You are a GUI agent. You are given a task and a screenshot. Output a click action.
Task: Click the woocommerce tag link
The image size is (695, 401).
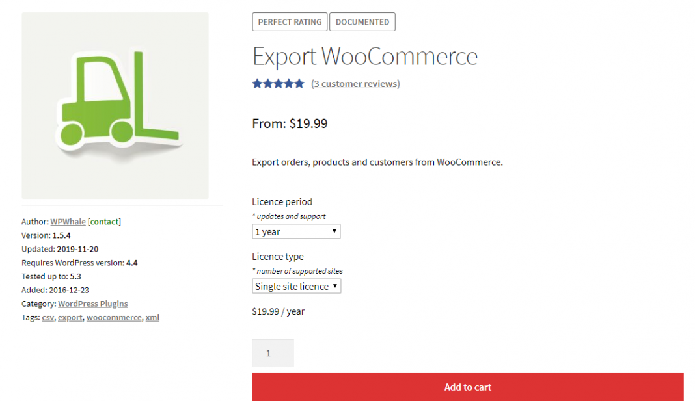[x=114, y=317]
